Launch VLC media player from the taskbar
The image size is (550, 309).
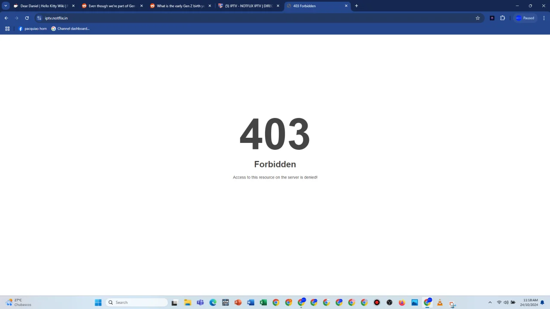click(x=440, y=303)
